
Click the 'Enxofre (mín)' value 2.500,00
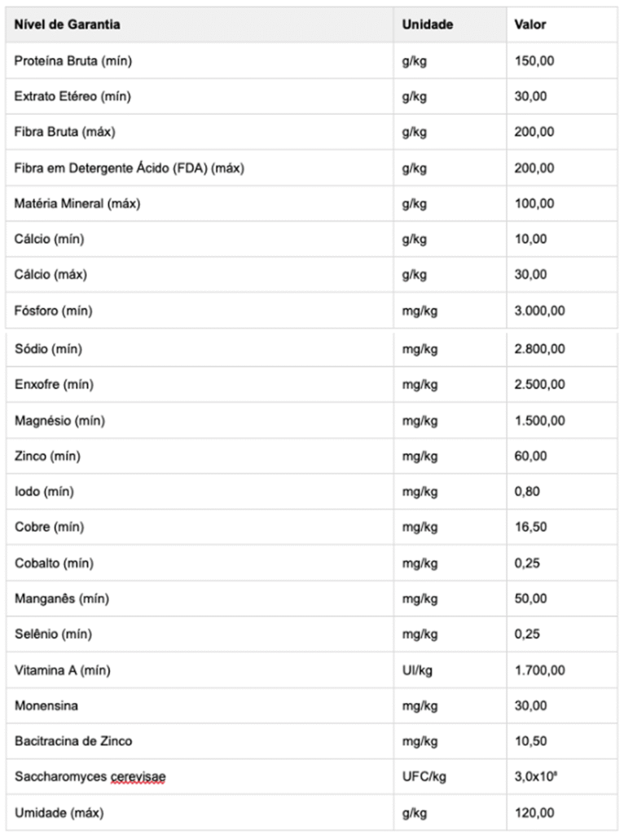point(539,385)
